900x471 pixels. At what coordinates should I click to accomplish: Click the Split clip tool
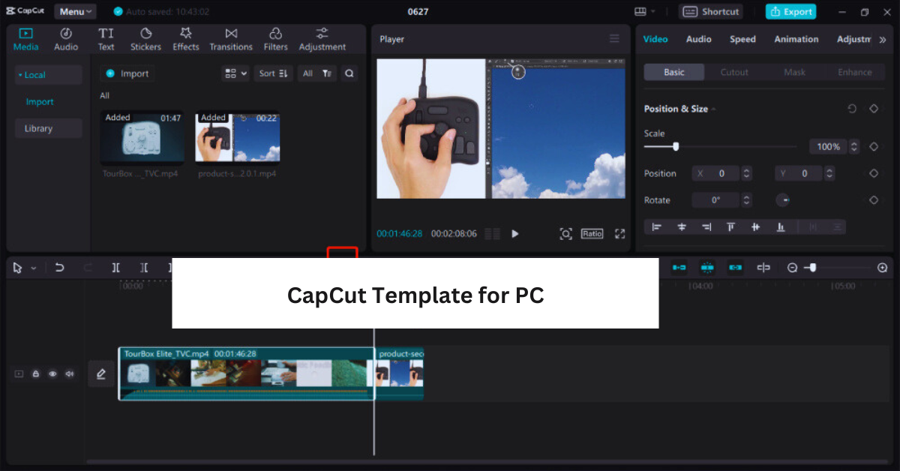tap(115, 268)
